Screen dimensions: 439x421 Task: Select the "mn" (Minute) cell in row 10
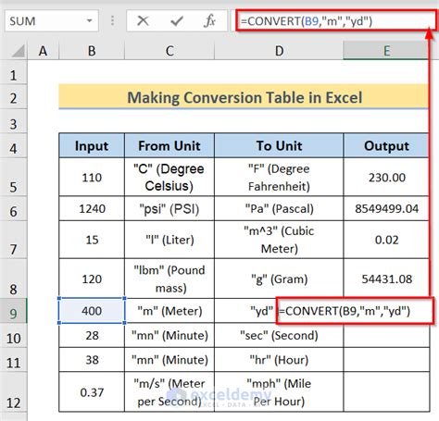click(x=169, y=335)
